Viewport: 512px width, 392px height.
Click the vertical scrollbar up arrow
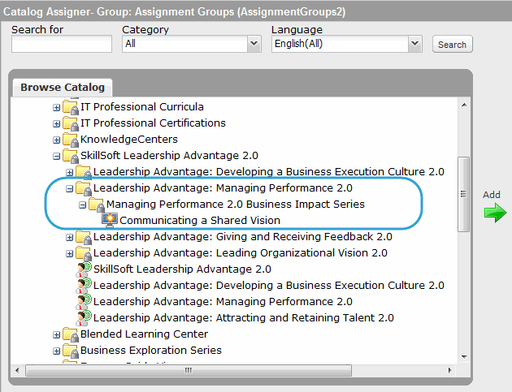coord(464,105)
